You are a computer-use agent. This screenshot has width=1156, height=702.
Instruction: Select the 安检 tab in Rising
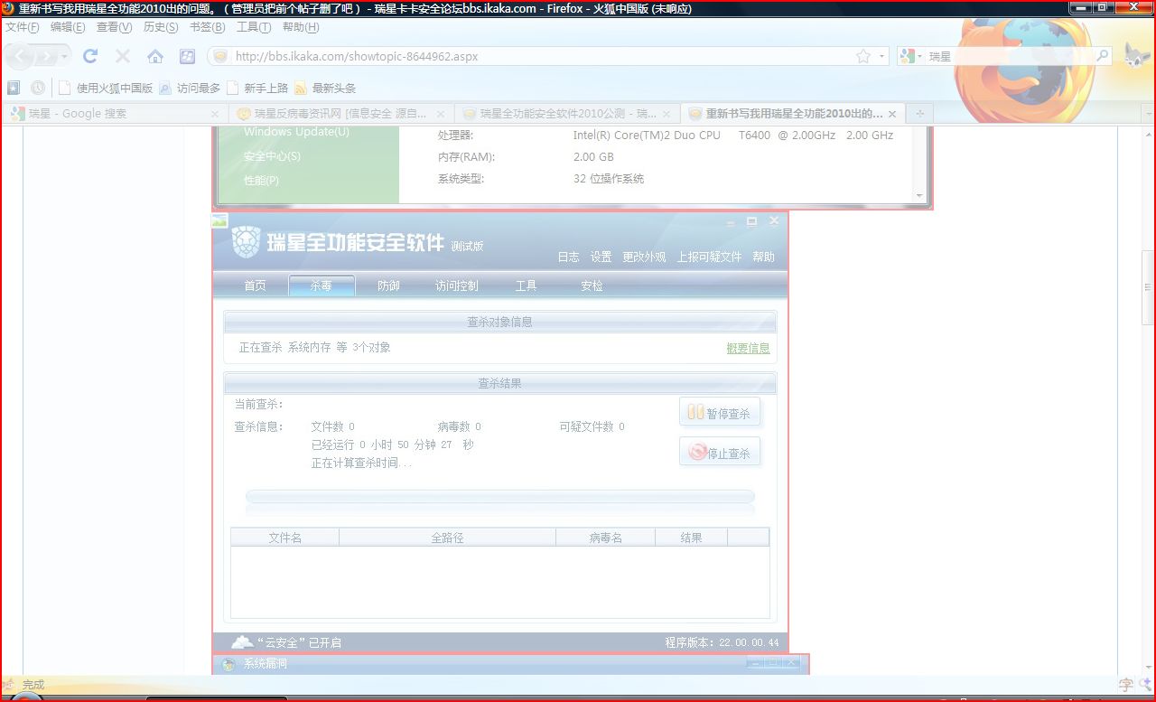click(592, 285)
